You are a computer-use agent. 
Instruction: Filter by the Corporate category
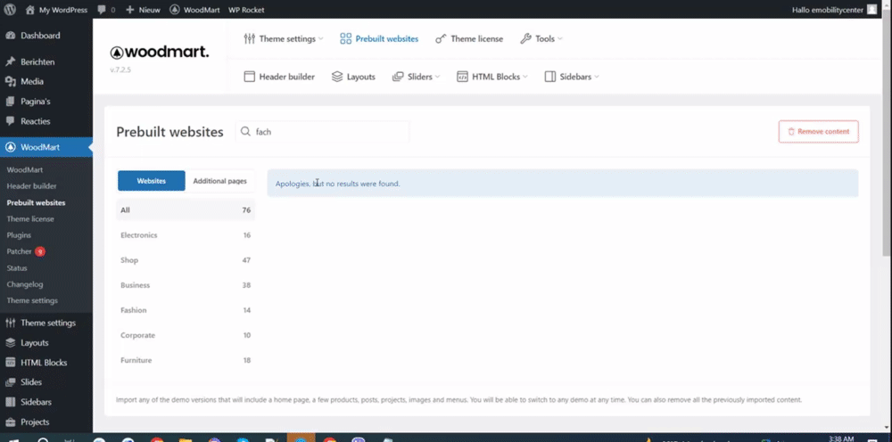[x=186, y=335]
